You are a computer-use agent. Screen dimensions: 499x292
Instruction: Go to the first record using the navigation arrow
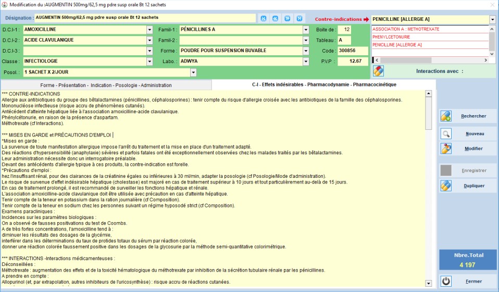coord(264,18)
